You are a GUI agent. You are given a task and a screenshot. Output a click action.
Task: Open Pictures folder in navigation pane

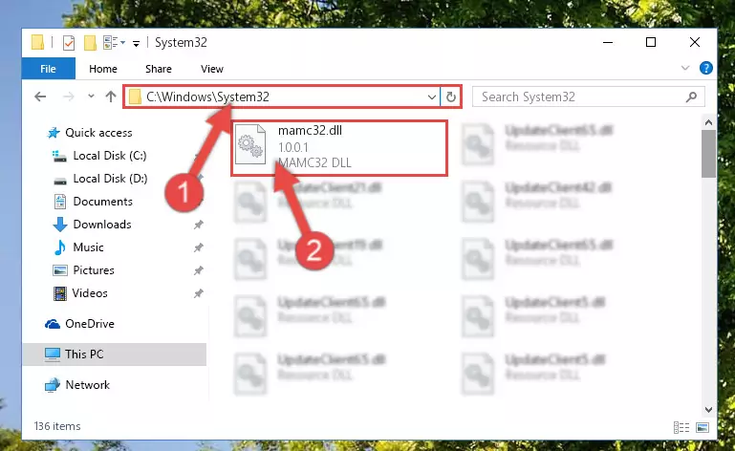click(x=94, y=270)
